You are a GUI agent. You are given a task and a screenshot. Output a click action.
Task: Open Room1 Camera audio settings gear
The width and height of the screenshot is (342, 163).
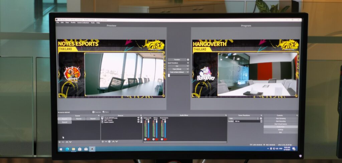pyautogui.click(x=162, y=139)
